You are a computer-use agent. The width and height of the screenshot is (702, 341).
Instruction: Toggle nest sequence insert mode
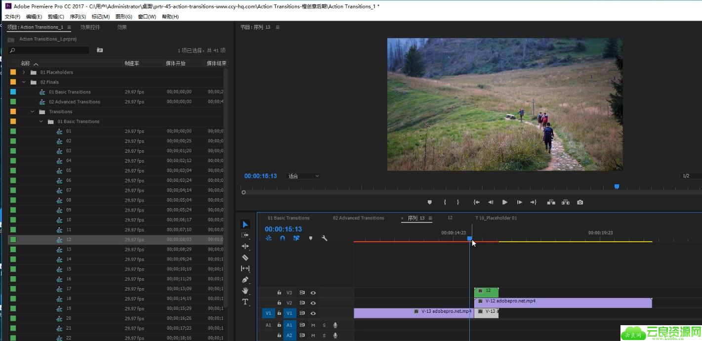(269, 238)
